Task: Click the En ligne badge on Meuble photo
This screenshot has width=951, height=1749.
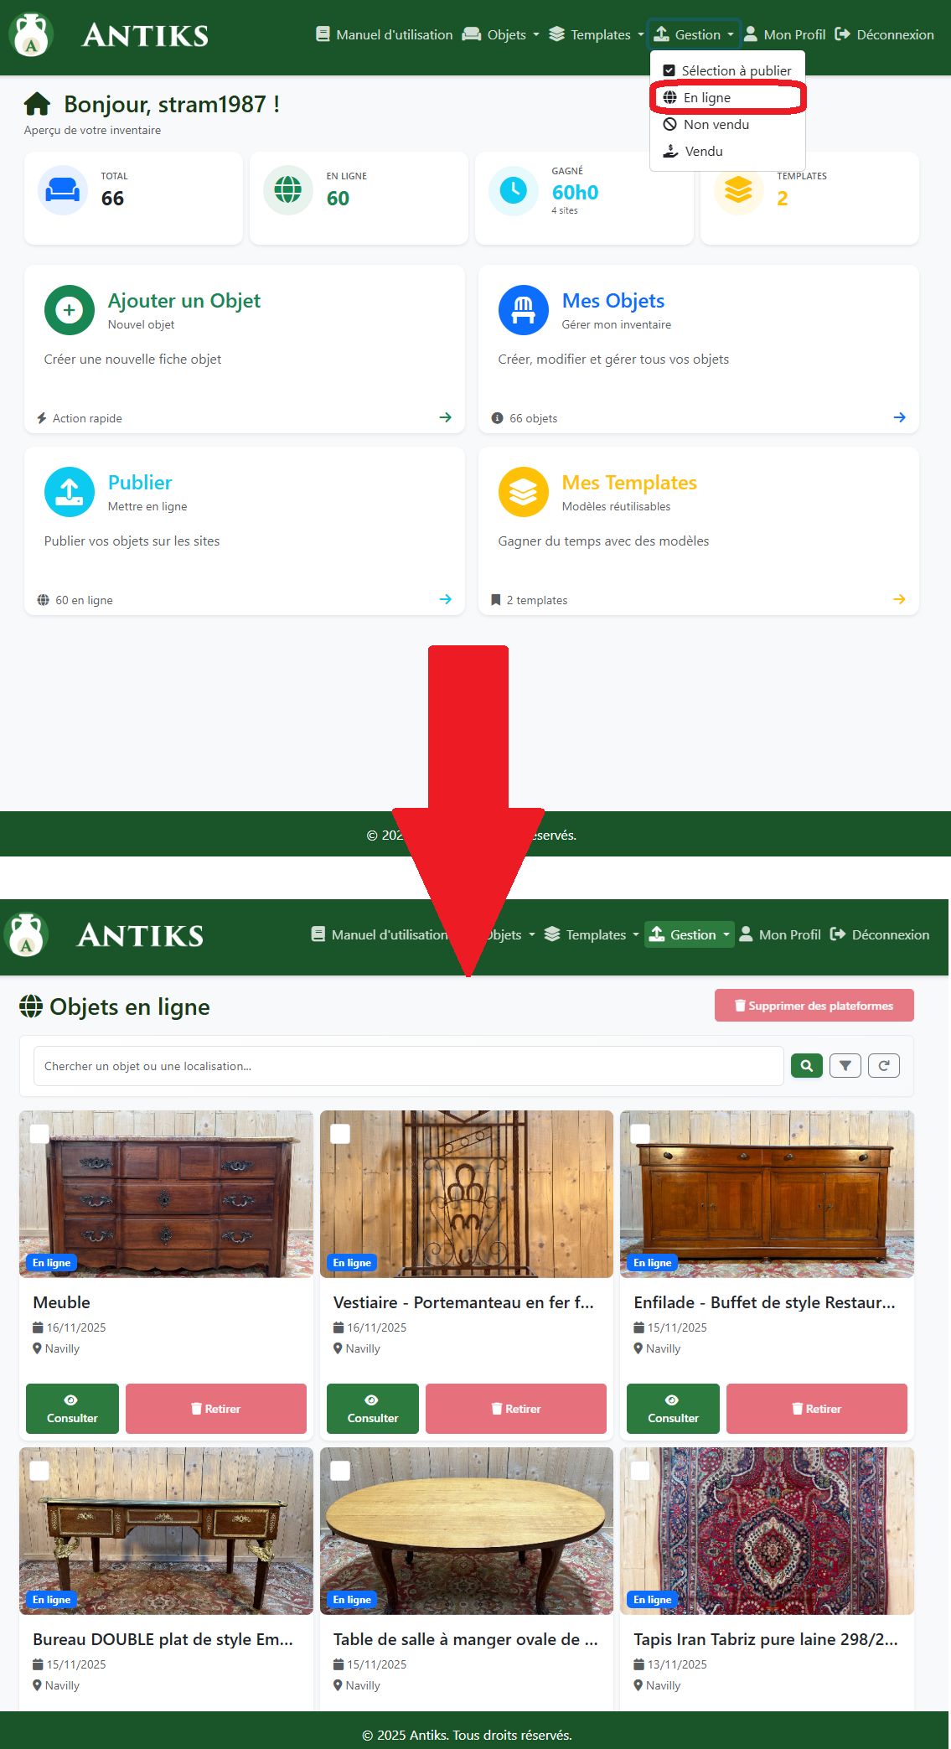Action: [x=51, y=1263]
